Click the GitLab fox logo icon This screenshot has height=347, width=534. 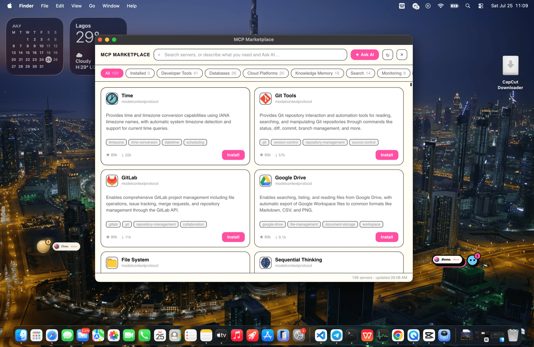click(x=112, y=181)
